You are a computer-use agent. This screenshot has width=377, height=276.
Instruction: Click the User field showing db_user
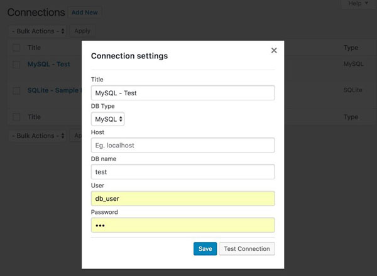click(183, 198)
